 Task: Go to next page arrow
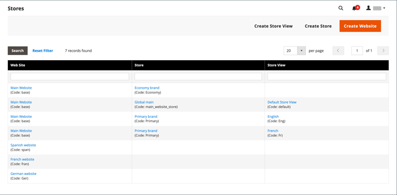[x=383, y=51]
